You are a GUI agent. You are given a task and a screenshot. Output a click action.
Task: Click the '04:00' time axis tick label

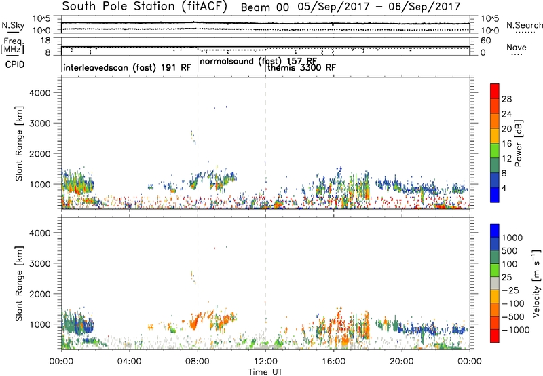129,362
